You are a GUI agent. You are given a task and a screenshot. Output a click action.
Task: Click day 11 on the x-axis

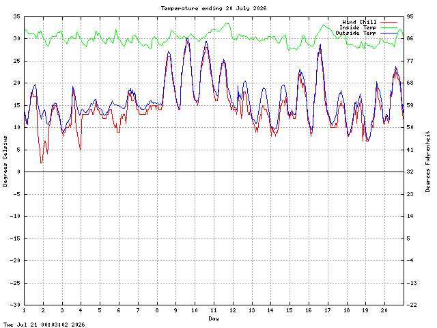[x=214, y=310]
